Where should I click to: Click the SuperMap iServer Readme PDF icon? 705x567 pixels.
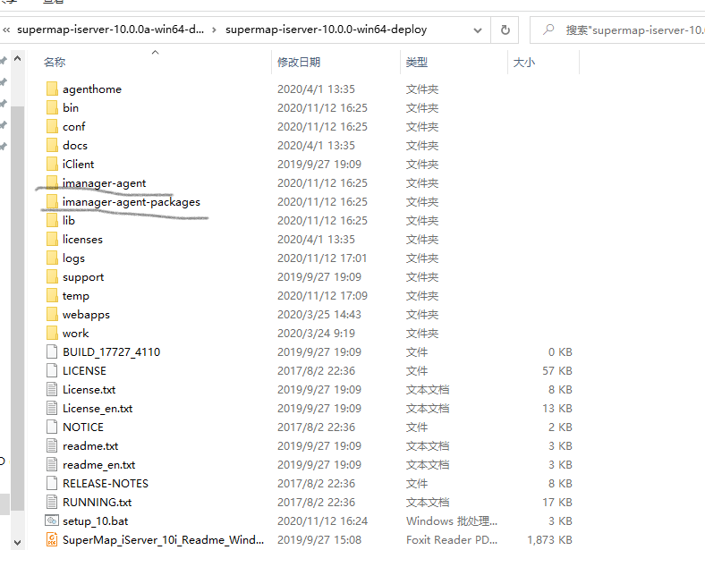tap(52, 539)
